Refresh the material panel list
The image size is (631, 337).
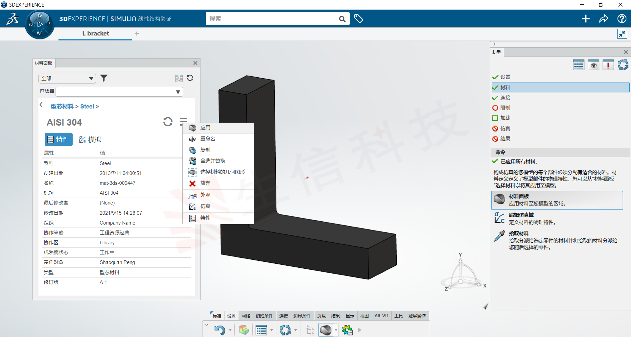pos(190,78)
